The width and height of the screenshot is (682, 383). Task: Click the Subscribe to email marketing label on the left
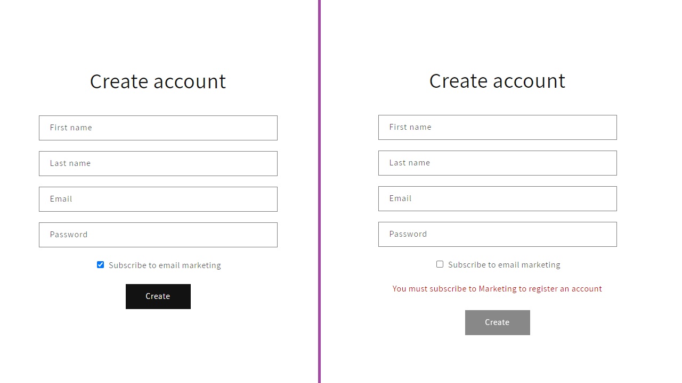click(165, 265)
